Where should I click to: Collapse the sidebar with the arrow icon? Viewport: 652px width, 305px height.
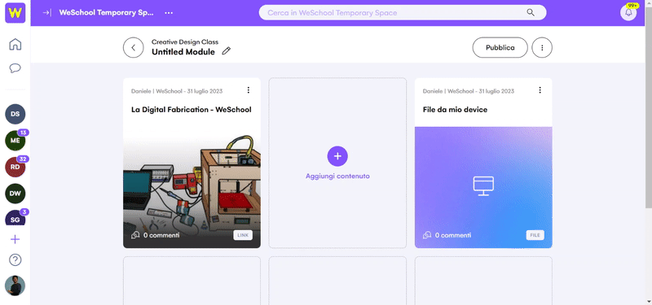tap(47, 13)
